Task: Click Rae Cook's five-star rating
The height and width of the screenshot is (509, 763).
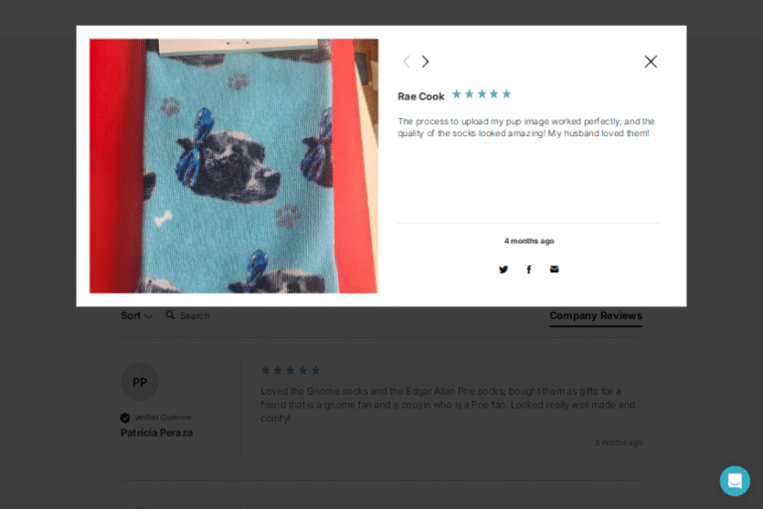Action: click(481, 94)
